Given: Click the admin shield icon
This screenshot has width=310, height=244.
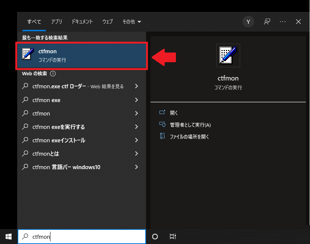Looking at the screenshot, I should (x=162, y=124).
